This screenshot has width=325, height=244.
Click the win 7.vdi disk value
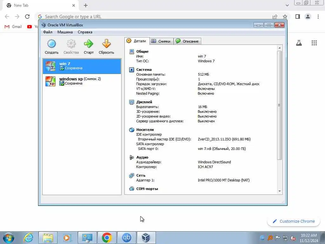[x=222, y=149]
